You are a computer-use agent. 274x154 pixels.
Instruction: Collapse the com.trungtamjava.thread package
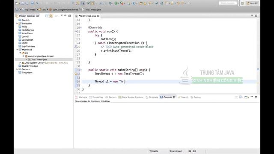pos(24,56)
